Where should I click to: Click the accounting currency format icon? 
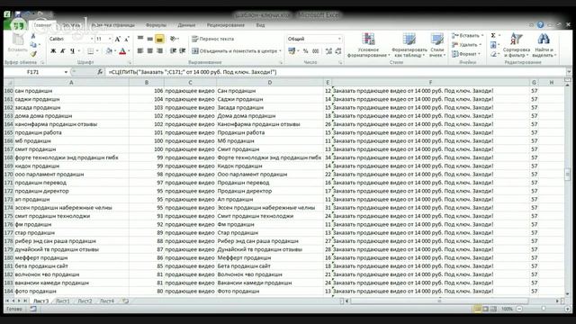pos(292,51)
